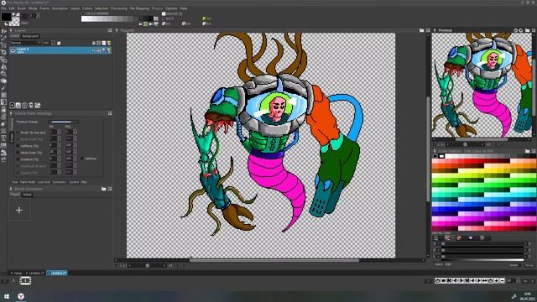Switch to the Global tab in the Brush Container

tap(27, 195)
